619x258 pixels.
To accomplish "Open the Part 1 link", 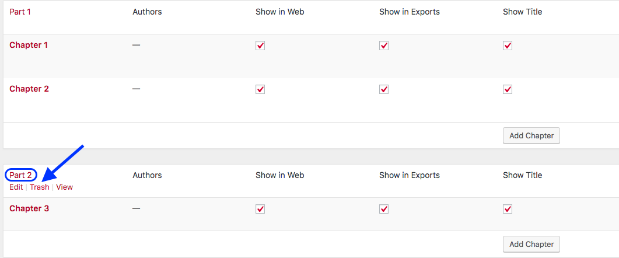I will tap(20, 12).
